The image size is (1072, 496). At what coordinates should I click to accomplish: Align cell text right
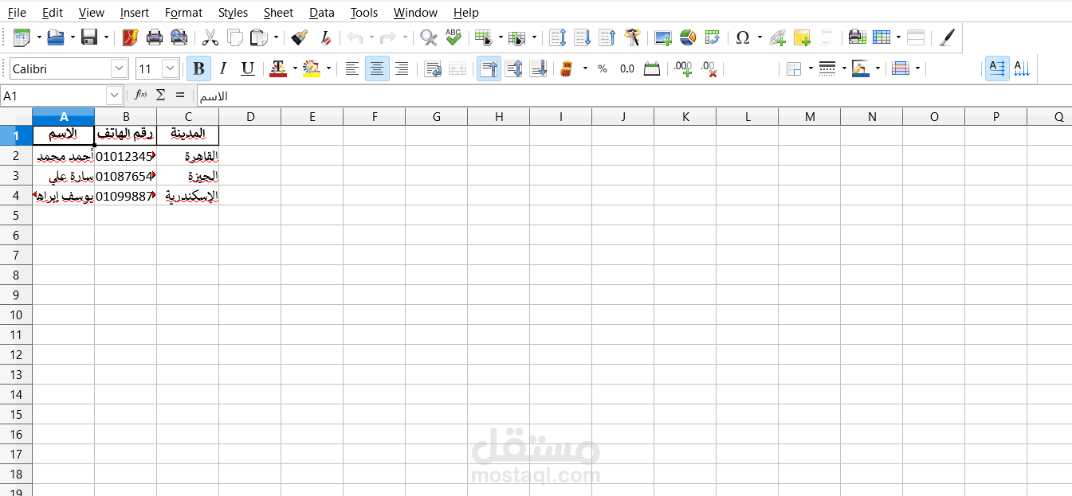[x=402, y=69]
